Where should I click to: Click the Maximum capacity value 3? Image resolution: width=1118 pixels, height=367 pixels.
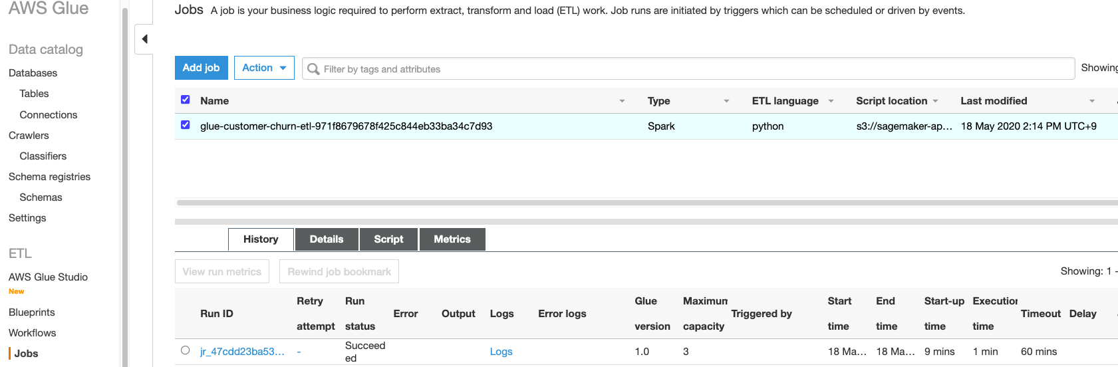pyautogui.click(x=686, y=352)
